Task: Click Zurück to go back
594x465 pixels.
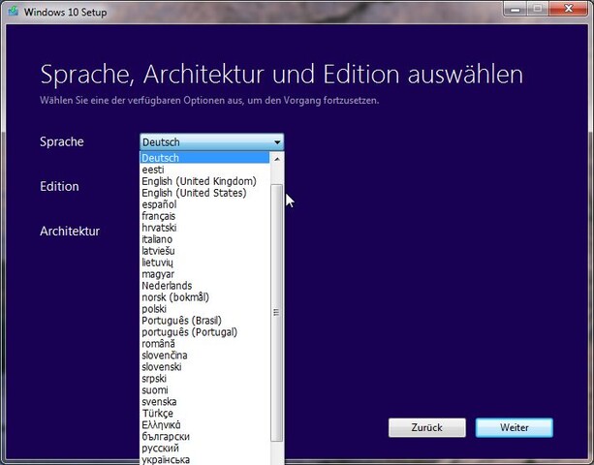Action: 427,427
